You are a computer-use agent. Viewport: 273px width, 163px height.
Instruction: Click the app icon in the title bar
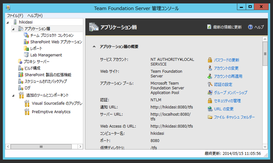[x=8, y=8]
